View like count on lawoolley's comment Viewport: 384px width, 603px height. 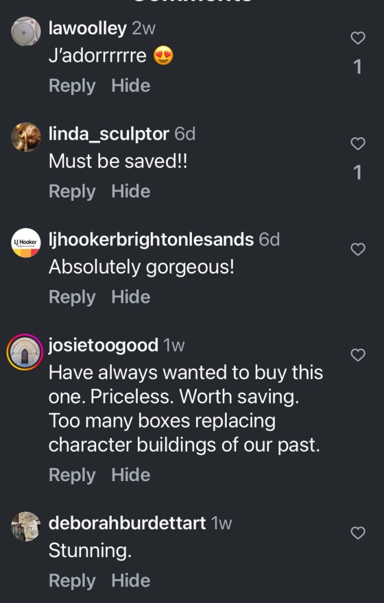(x=357, y=67)
